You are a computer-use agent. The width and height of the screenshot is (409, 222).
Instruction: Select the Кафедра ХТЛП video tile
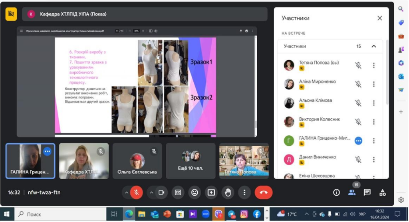pos(84,161)
